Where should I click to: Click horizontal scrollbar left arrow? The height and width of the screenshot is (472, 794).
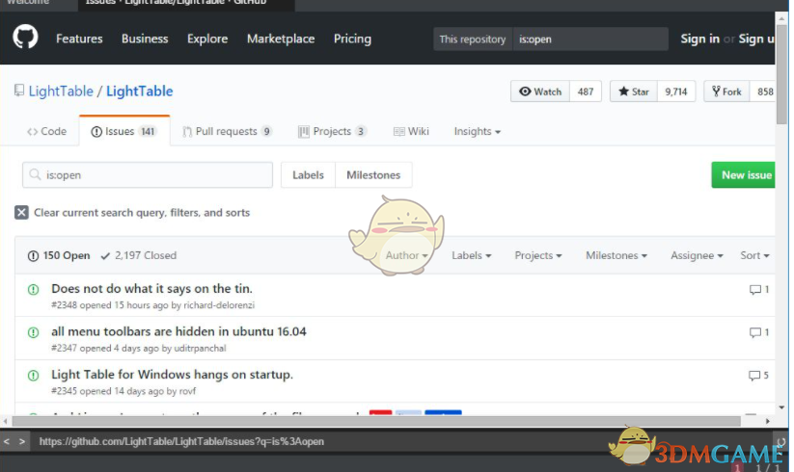coord(5,421)
